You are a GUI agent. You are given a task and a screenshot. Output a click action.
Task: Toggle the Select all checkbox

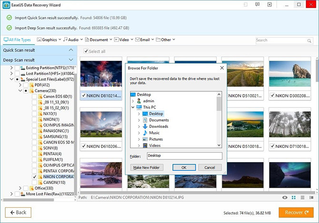click(x=86, y=51)
